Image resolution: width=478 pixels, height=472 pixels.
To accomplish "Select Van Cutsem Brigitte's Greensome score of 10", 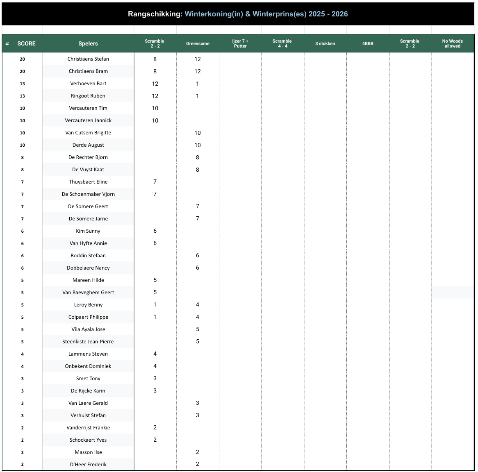I will (198, 132).
